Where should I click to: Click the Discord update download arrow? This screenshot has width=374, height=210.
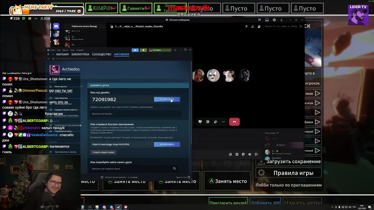tap(281, 20)
